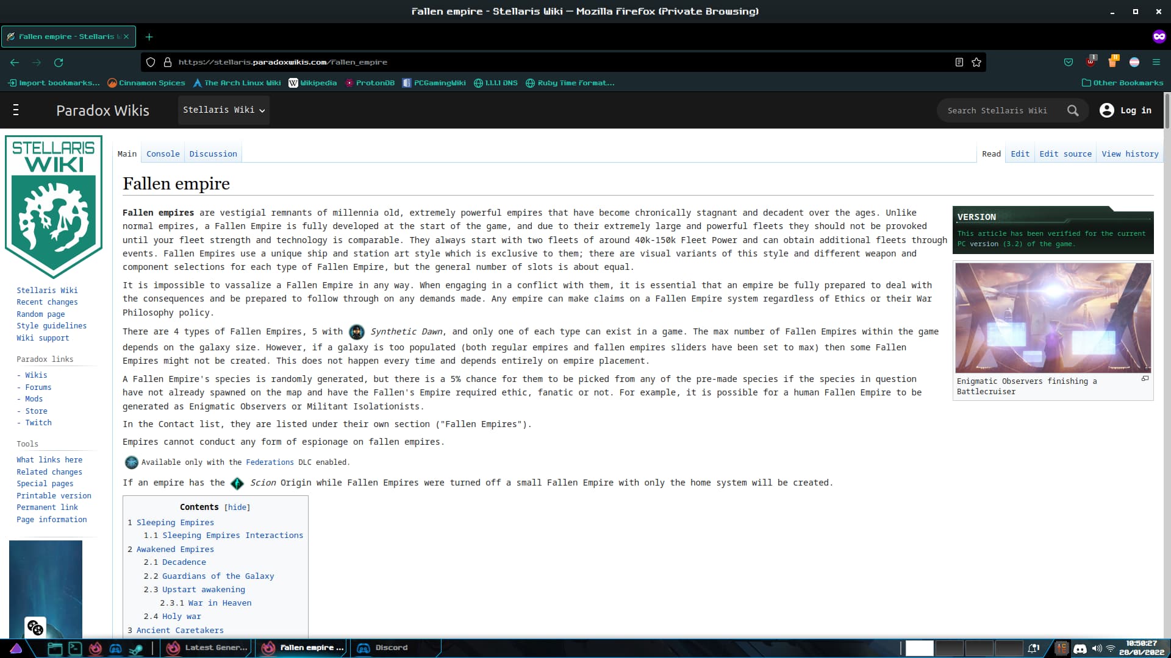The width and height of the screenshot is (1171, 658).
Task: Jump to Guardians of the Galaxy section
Action: [218, 576]
